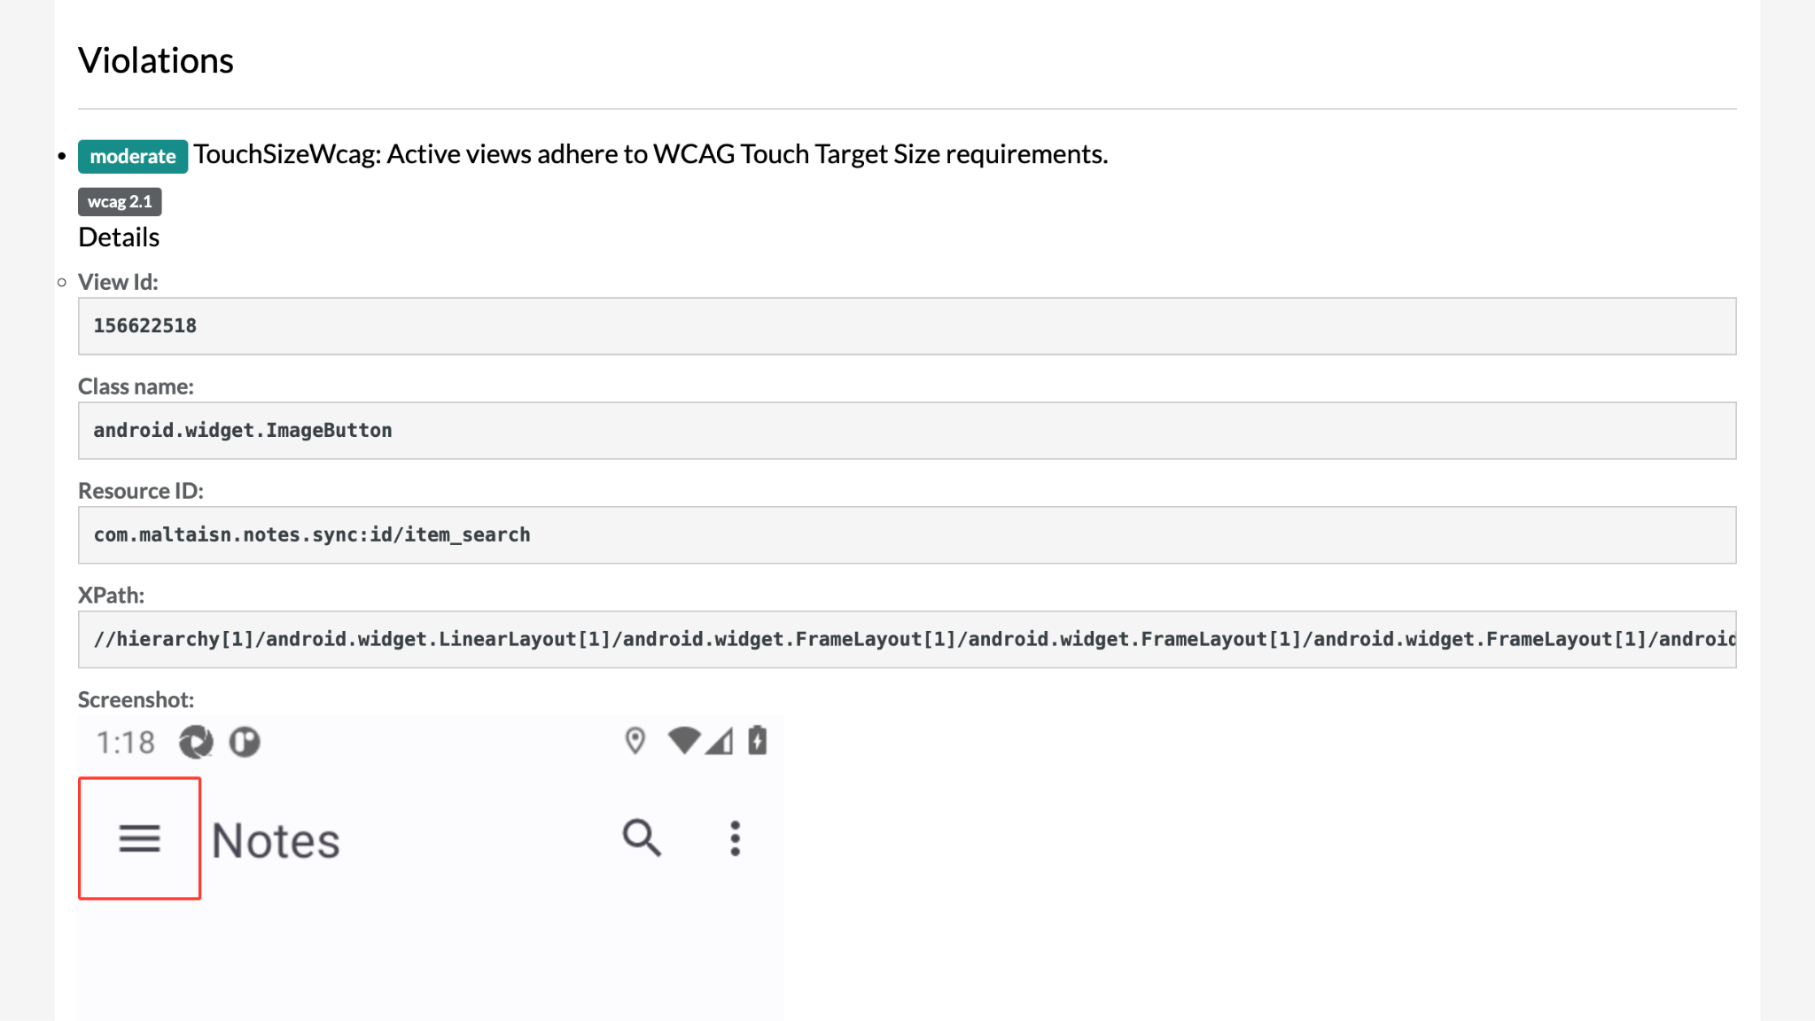This screenshot has height=1021, width=1815.
Task: Click the item_search Resource ID field
Action: point(906,535)
